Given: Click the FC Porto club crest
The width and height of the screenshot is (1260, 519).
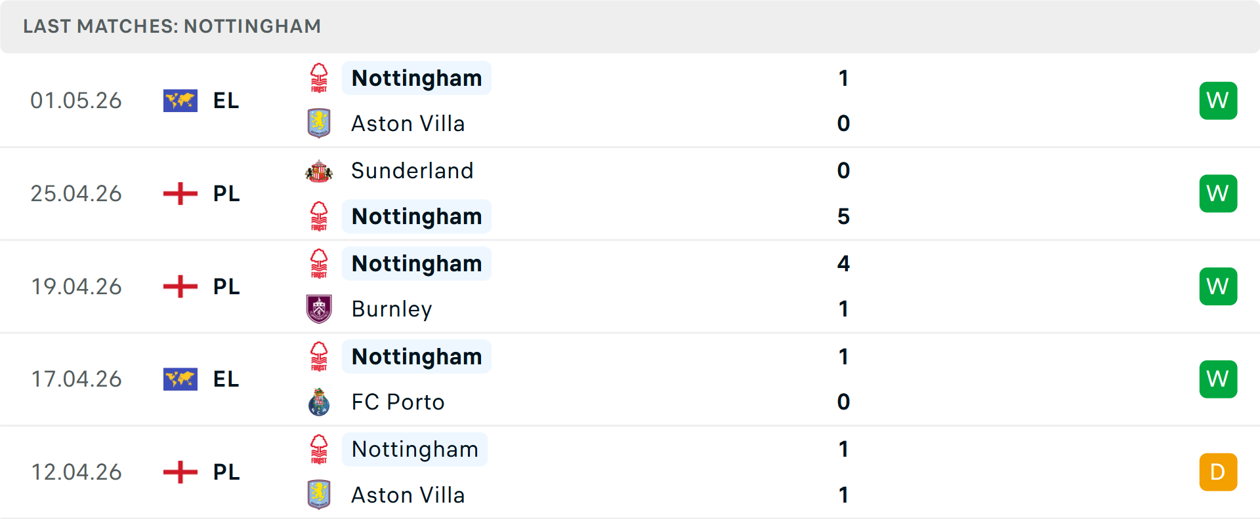Looking at the screenshot, I should (x=319, y=402).
